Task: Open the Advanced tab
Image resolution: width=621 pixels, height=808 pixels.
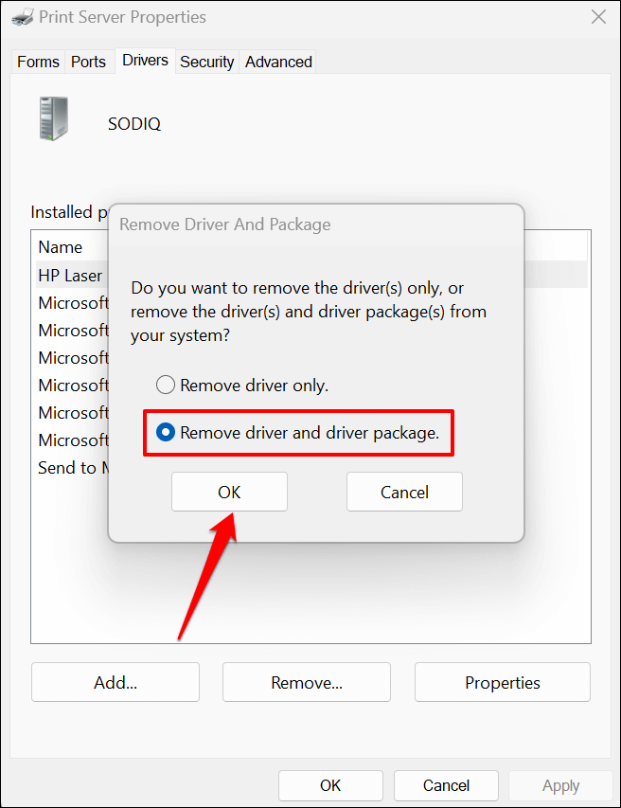Action: (278, 62)
